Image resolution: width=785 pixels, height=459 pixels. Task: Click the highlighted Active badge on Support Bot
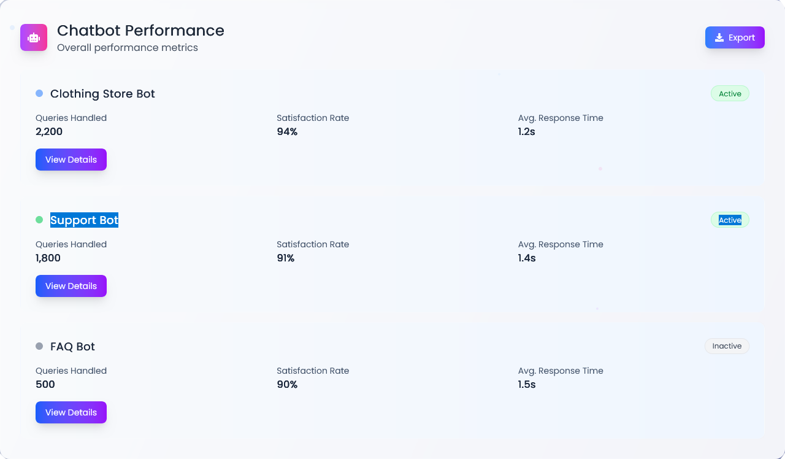730,220
